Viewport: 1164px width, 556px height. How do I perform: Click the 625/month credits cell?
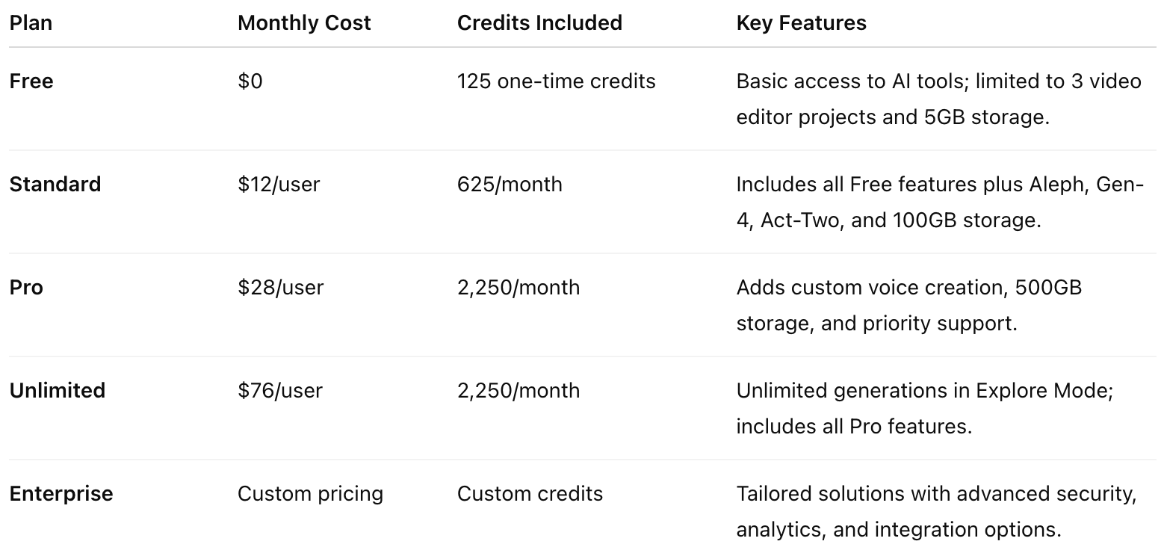click(510, 184)
